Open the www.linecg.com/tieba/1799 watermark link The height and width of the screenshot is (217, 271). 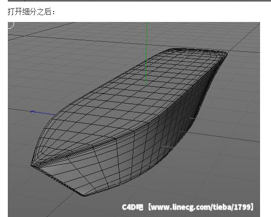(201, 207)
